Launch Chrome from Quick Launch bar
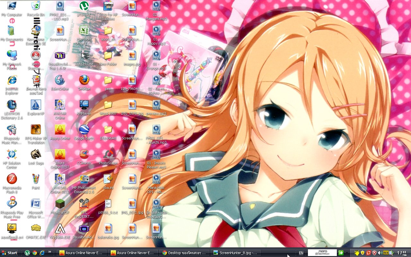411x257 pixels. tap(35, 253)
